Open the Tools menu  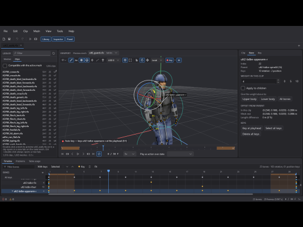click(60, 31)
